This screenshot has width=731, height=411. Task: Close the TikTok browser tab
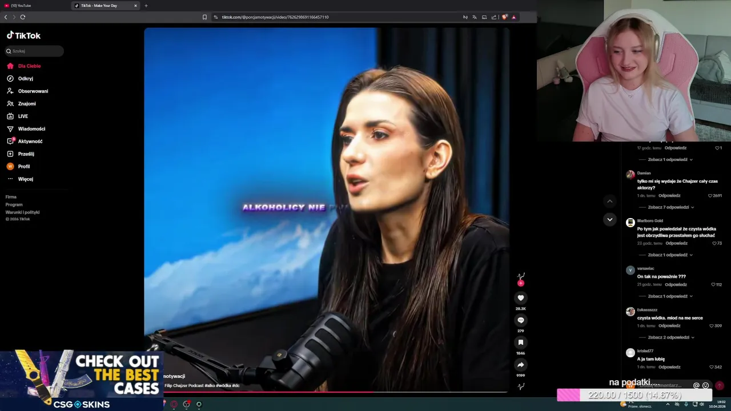135,6
